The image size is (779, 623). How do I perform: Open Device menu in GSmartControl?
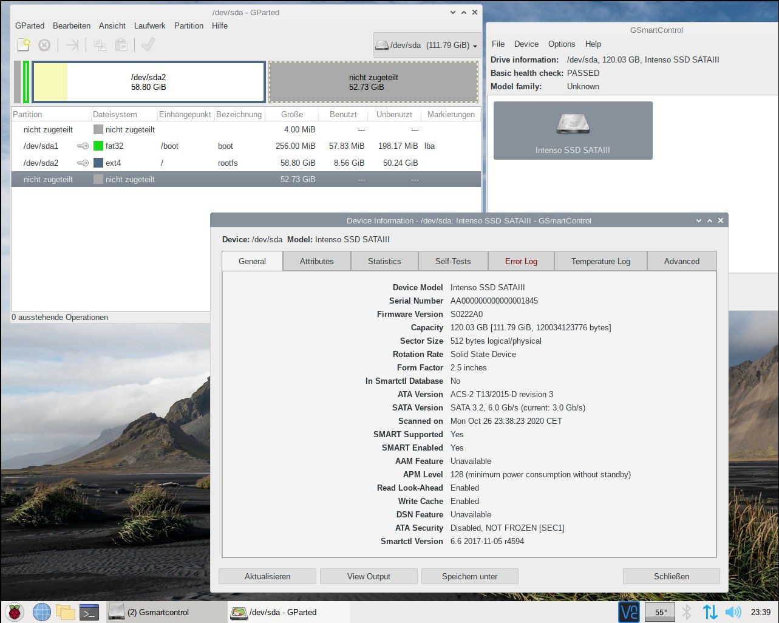(x=526, y=44)
